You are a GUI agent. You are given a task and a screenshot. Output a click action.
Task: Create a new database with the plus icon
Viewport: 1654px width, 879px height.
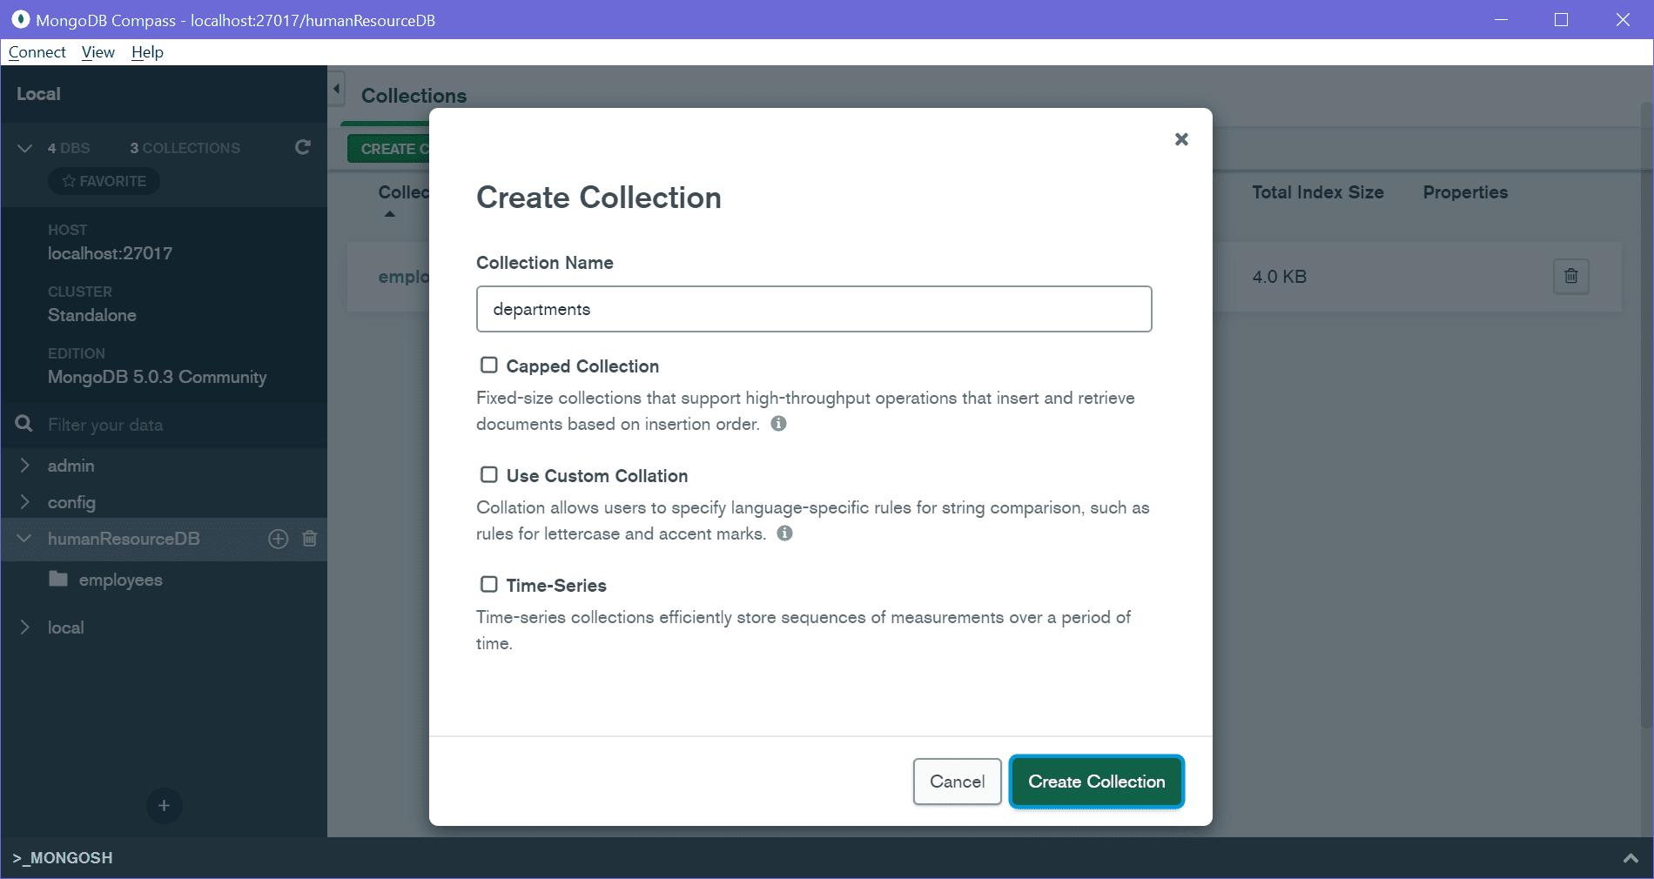pos(164,806)
